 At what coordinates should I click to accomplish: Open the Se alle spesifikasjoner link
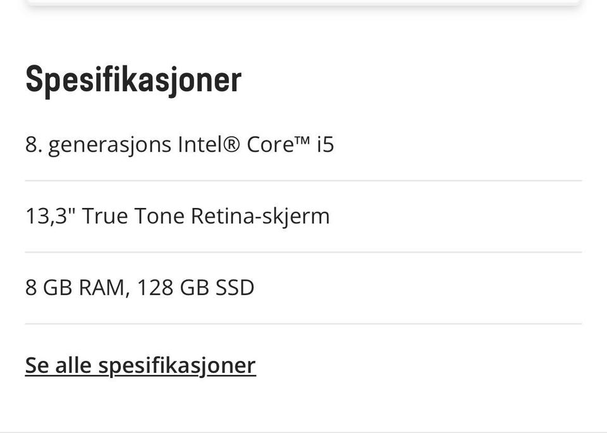coord(140,365)
